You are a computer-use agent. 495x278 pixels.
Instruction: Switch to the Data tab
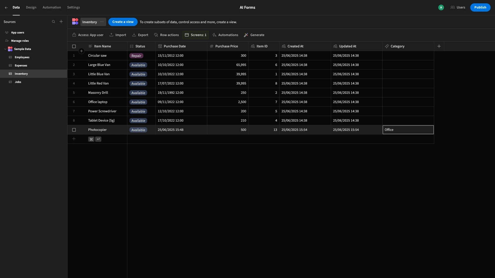[x=16, y=7]
